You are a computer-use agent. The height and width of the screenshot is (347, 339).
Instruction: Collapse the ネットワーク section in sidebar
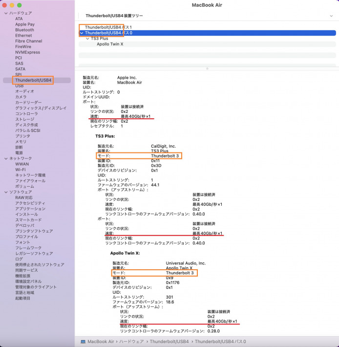pyautogui.click(x=5, y=158)
